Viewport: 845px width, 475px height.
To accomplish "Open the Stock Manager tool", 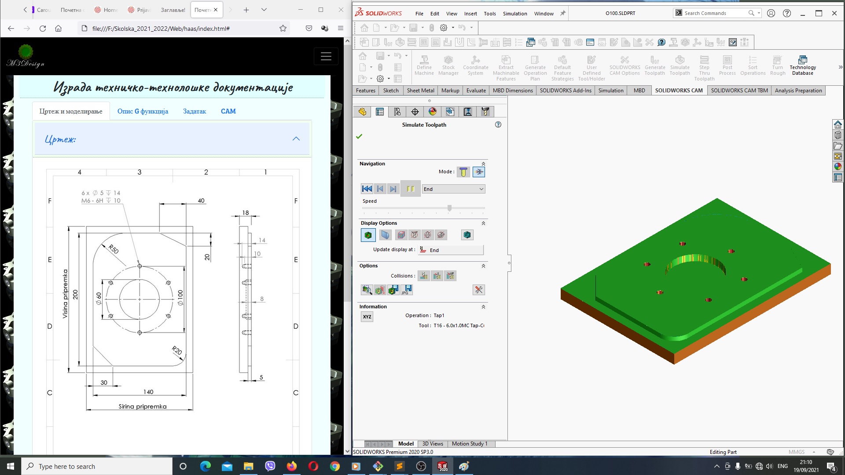I will pos(448,65).
